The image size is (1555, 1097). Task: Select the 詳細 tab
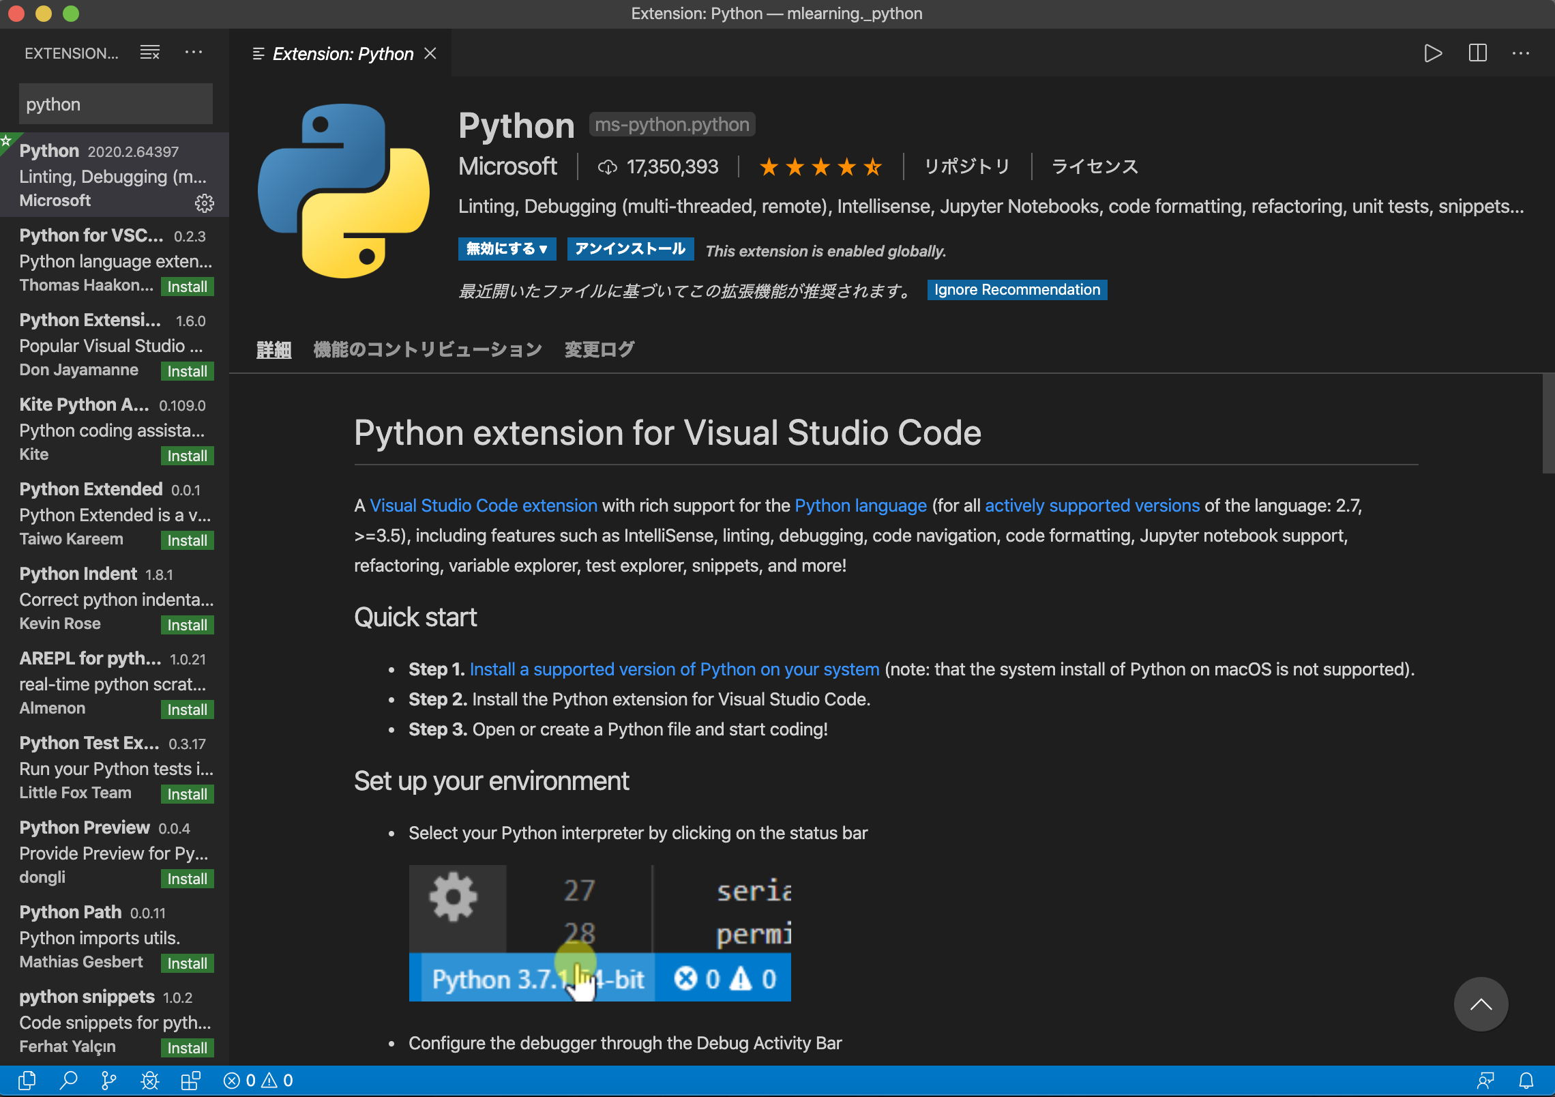274,350
